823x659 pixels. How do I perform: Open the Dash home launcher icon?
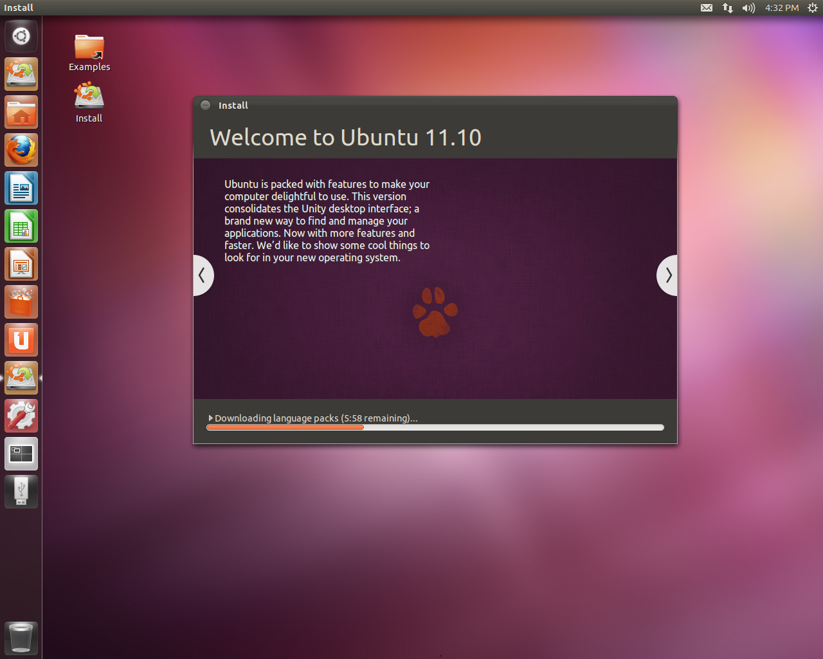(21, 36)
